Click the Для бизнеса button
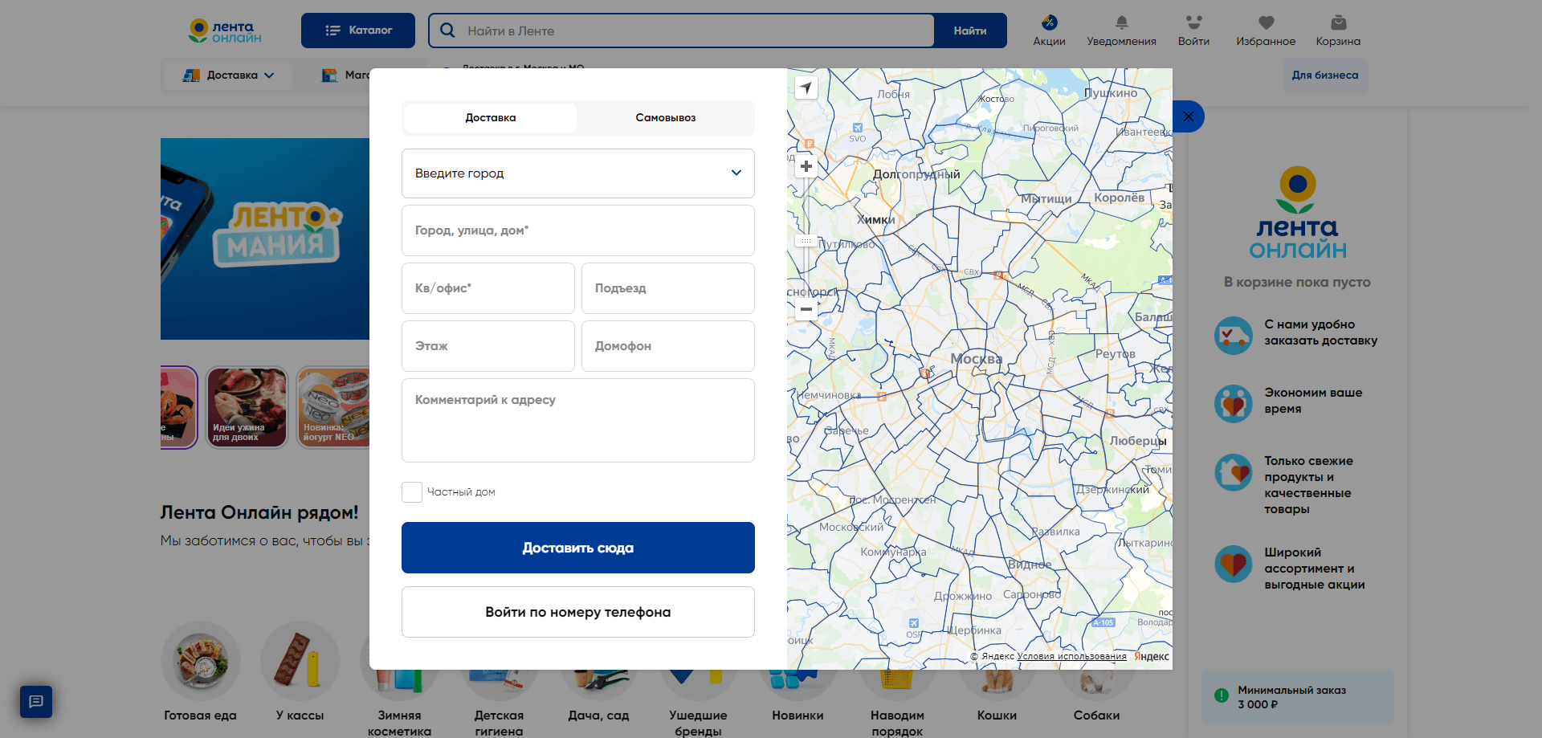 coord(1324,75)
